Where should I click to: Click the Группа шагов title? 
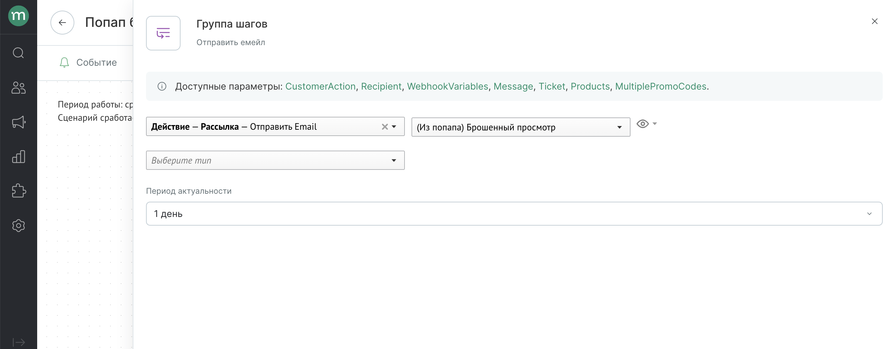tap(232, 24)
